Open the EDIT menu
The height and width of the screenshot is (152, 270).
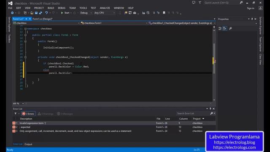(x=19, y=8)
